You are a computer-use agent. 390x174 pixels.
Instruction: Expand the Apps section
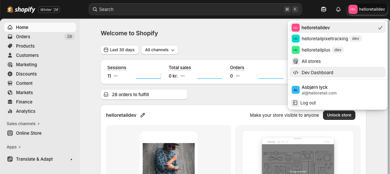point(14,147)
